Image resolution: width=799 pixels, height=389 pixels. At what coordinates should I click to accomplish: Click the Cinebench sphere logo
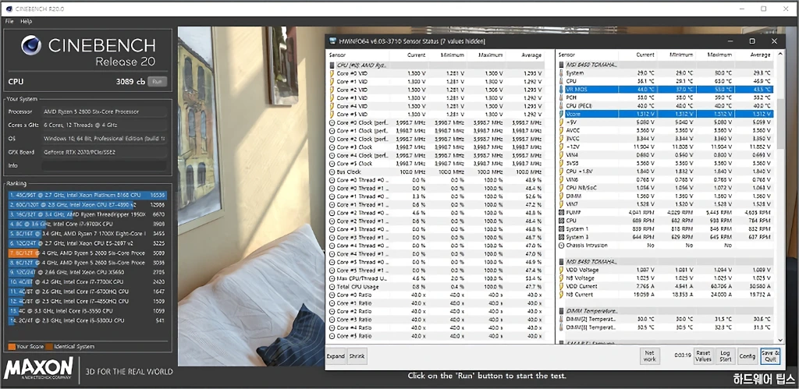31,45
